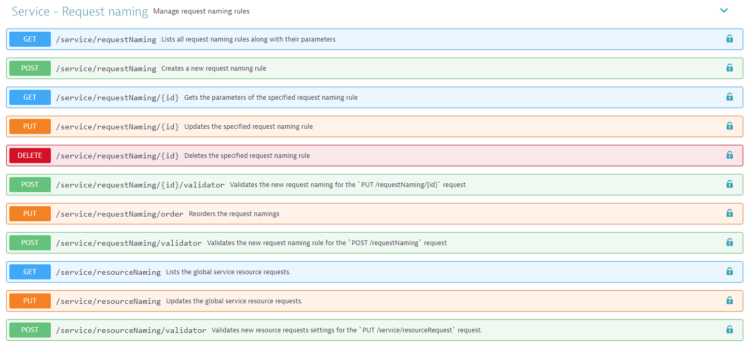Click lock icon on PUT requestNaming/{id} row
The image size is (752, 349).
point(729,126)
